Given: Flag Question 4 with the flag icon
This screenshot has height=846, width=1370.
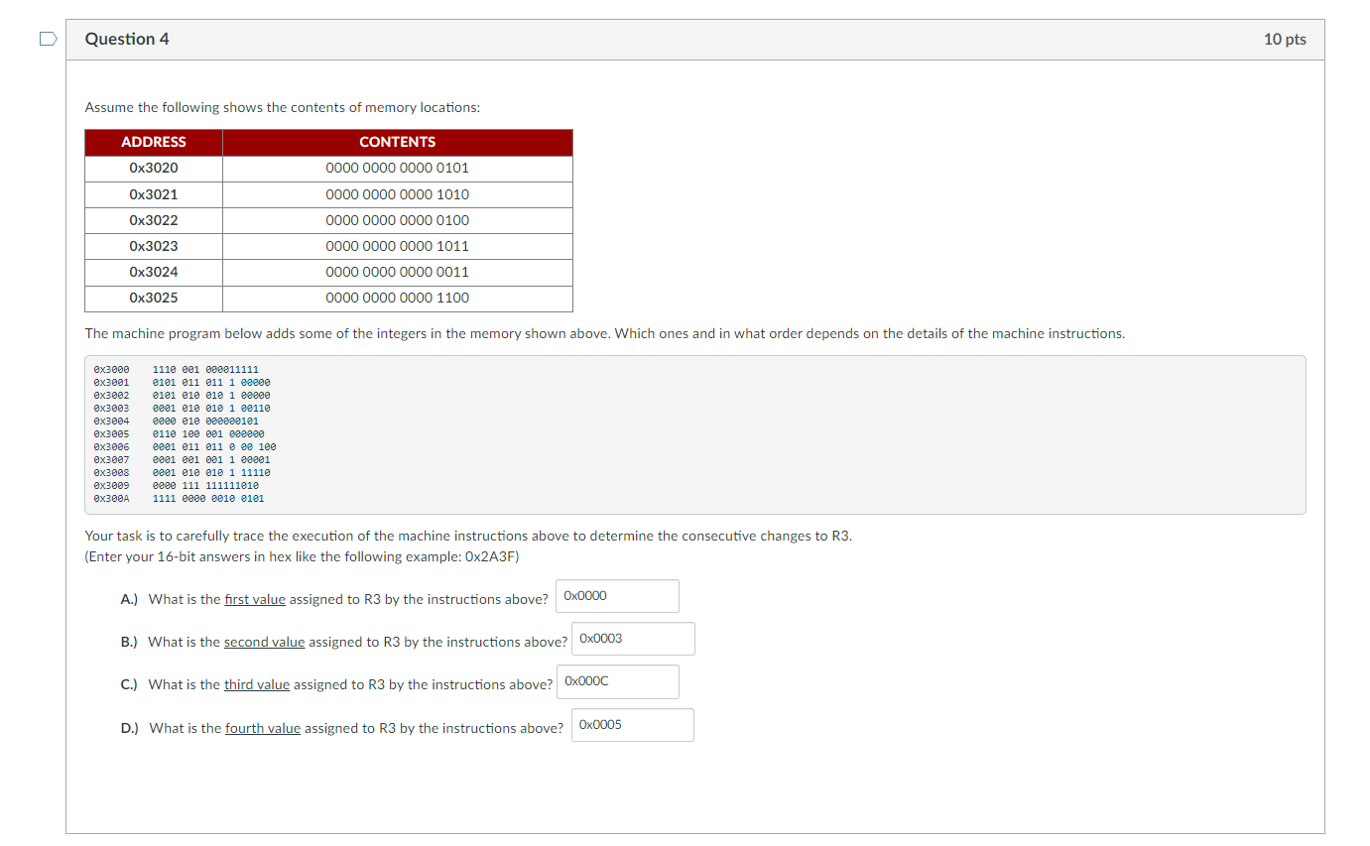Looking at the screenshot, I should pyautogui.click(x=48, y=39).
